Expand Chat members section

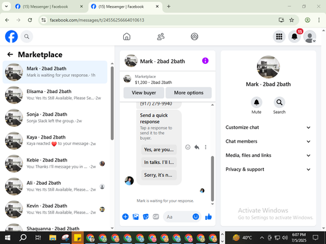point(268,141)
